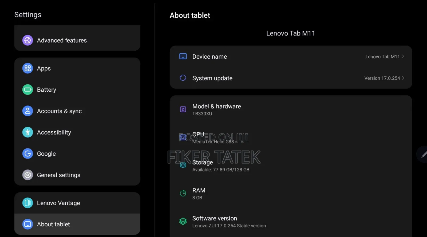Click the CPU label
This screenshot has width=427, height=237.
pos(198,134)
